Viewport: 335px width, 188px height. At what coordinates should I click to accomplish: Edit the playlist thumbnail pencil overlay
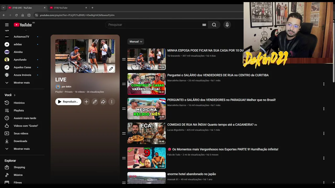coord(111,69)
